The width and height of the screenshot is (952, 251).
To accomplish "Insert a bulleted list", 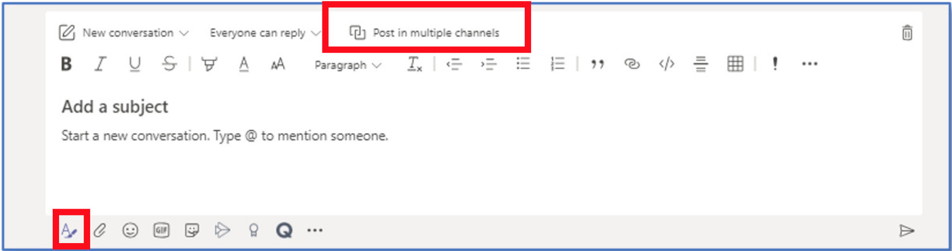I will click(x=523, y=64).
